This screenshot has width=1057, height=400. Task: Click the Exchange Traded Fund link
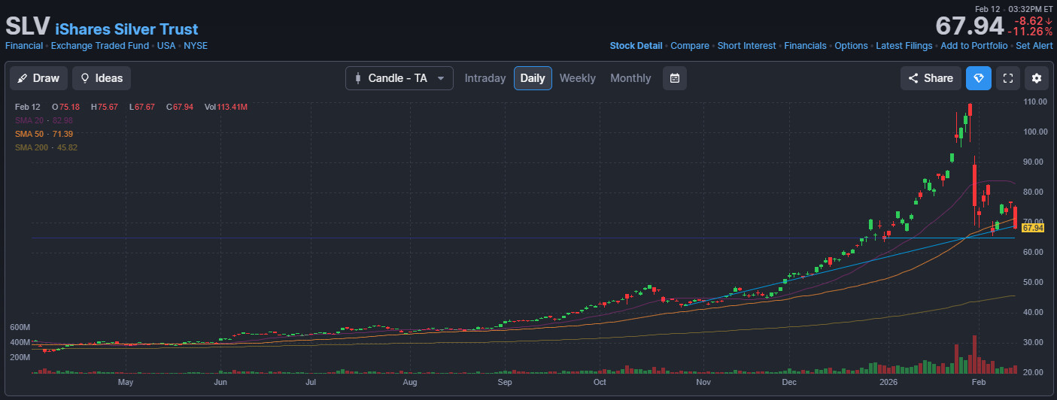[x=99, y=46]
